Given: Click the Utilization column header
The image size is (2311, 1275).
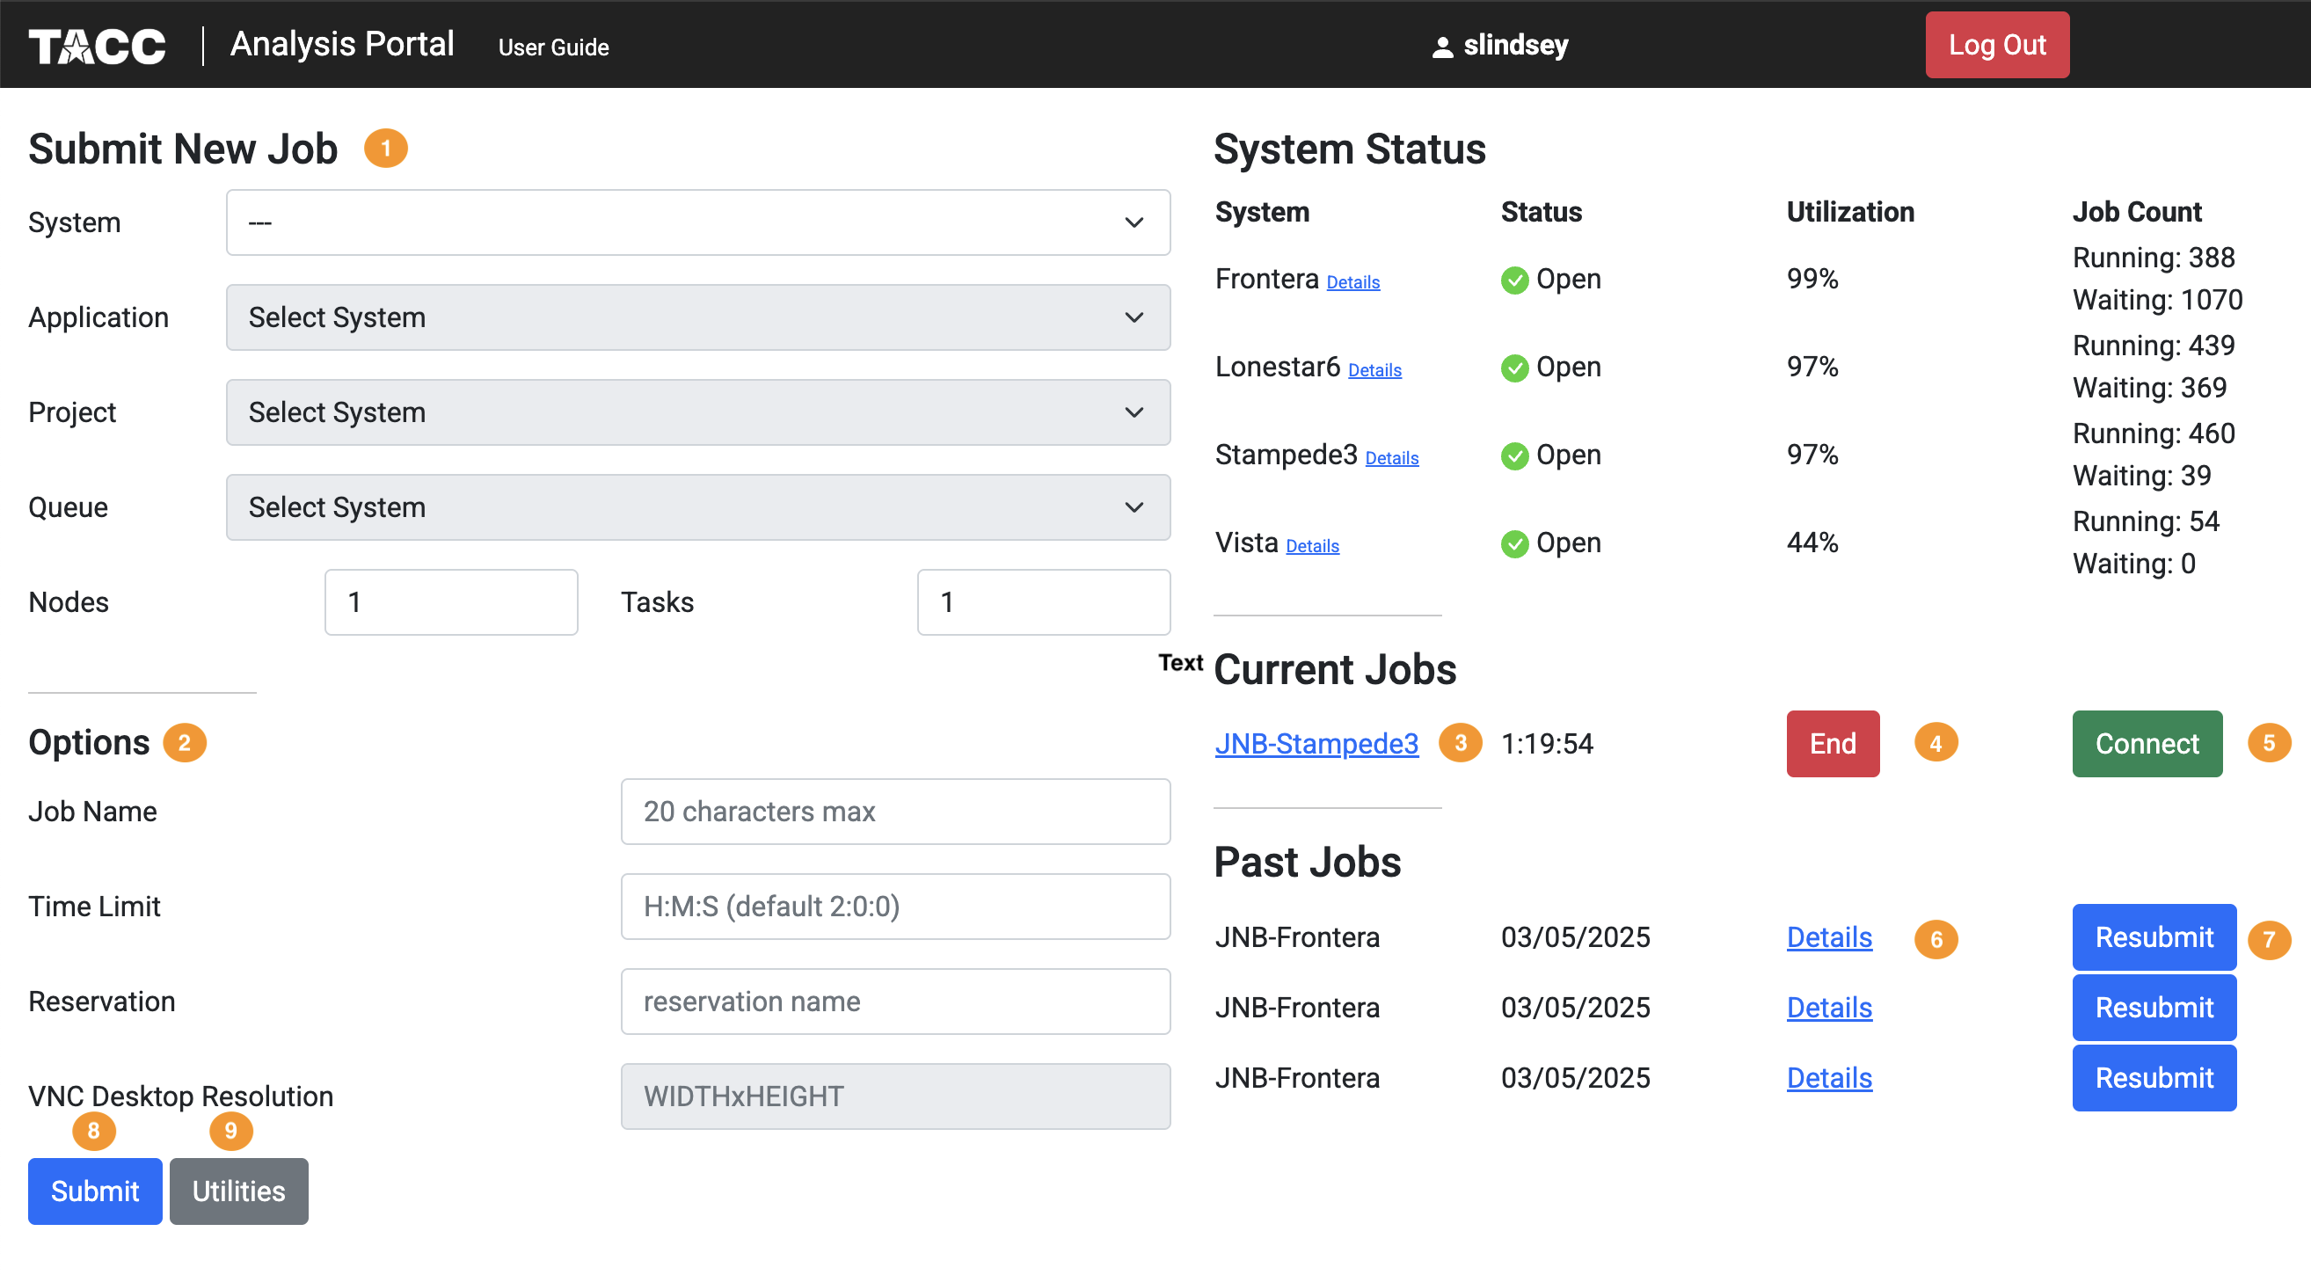Looking at the screenshot, I should [1850, 213].
